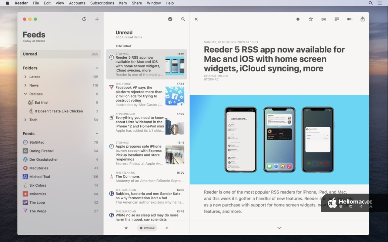Screen dimensions: 388x242
Task: Select the 9to5Mac feed icon
Action: click(x=25, y=142)
